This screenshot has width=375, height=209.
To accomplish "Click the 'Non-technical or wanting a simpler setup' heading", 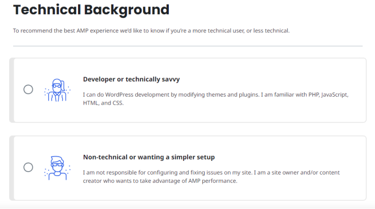I will point(149,157).
